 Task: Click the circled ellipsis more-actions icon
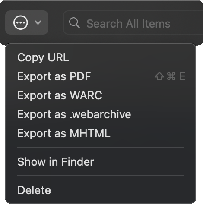pos(21,22)
